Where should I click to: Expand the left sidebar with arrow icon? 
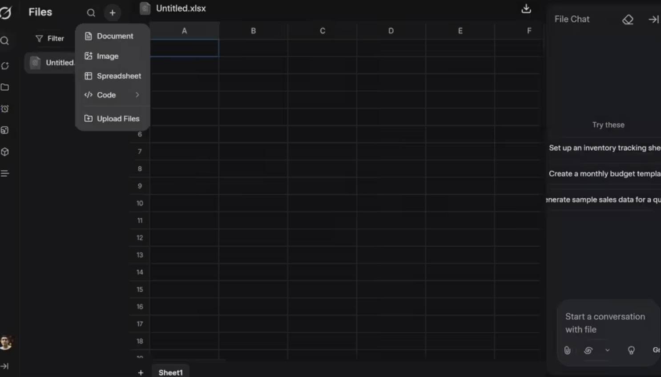point(5,366)
